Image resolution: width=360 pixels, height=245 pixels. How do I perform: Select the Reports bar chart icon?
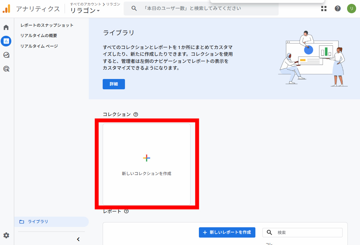click(x=6, y=41)
